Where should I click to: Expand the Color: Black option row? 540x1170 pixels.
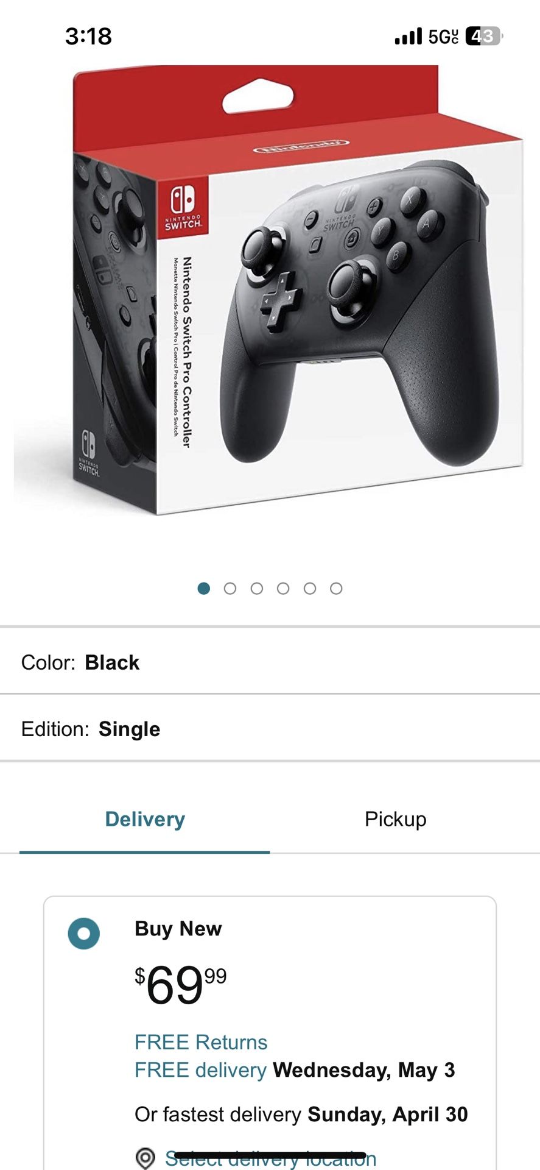click(x=270, y=662)
